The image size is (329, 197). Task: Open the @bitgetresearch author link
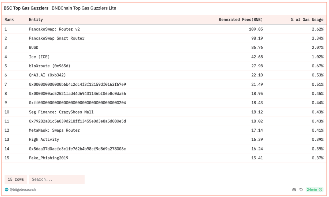[x=23, y=190]
